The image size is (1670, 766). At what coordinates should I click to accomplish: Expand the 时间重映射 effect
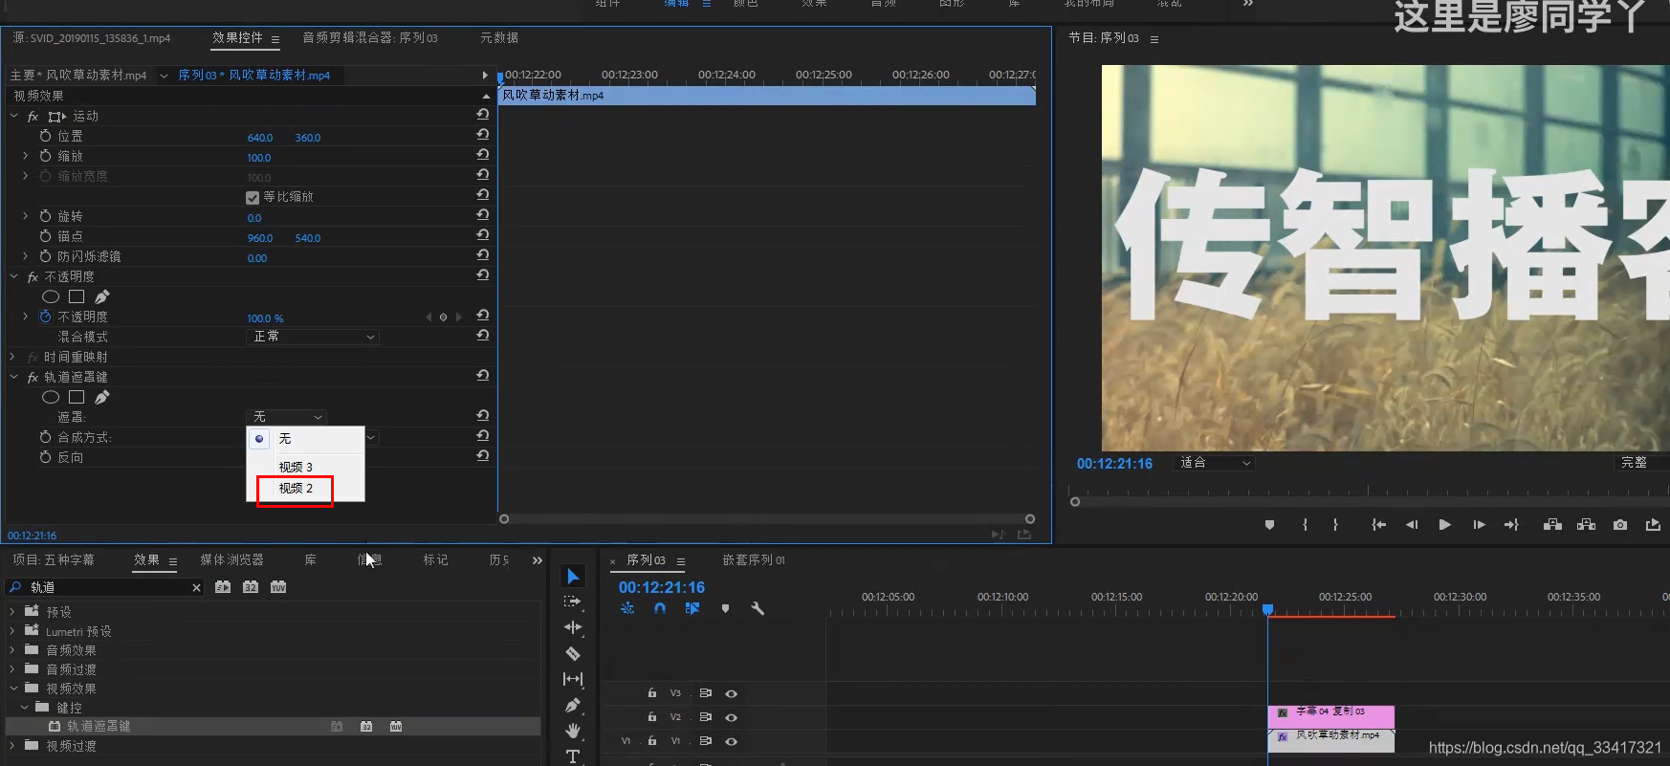[x=13, y=357]
